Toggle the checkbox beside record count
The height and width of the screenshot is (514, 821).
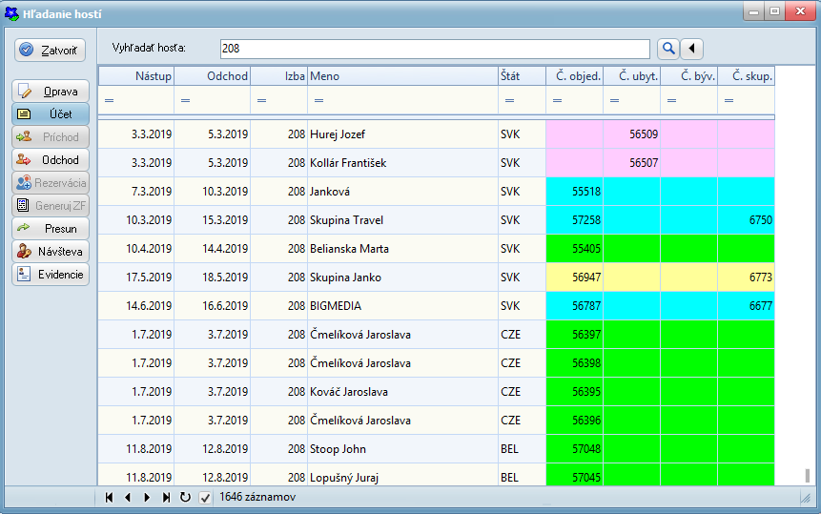[x=205, y=498]
